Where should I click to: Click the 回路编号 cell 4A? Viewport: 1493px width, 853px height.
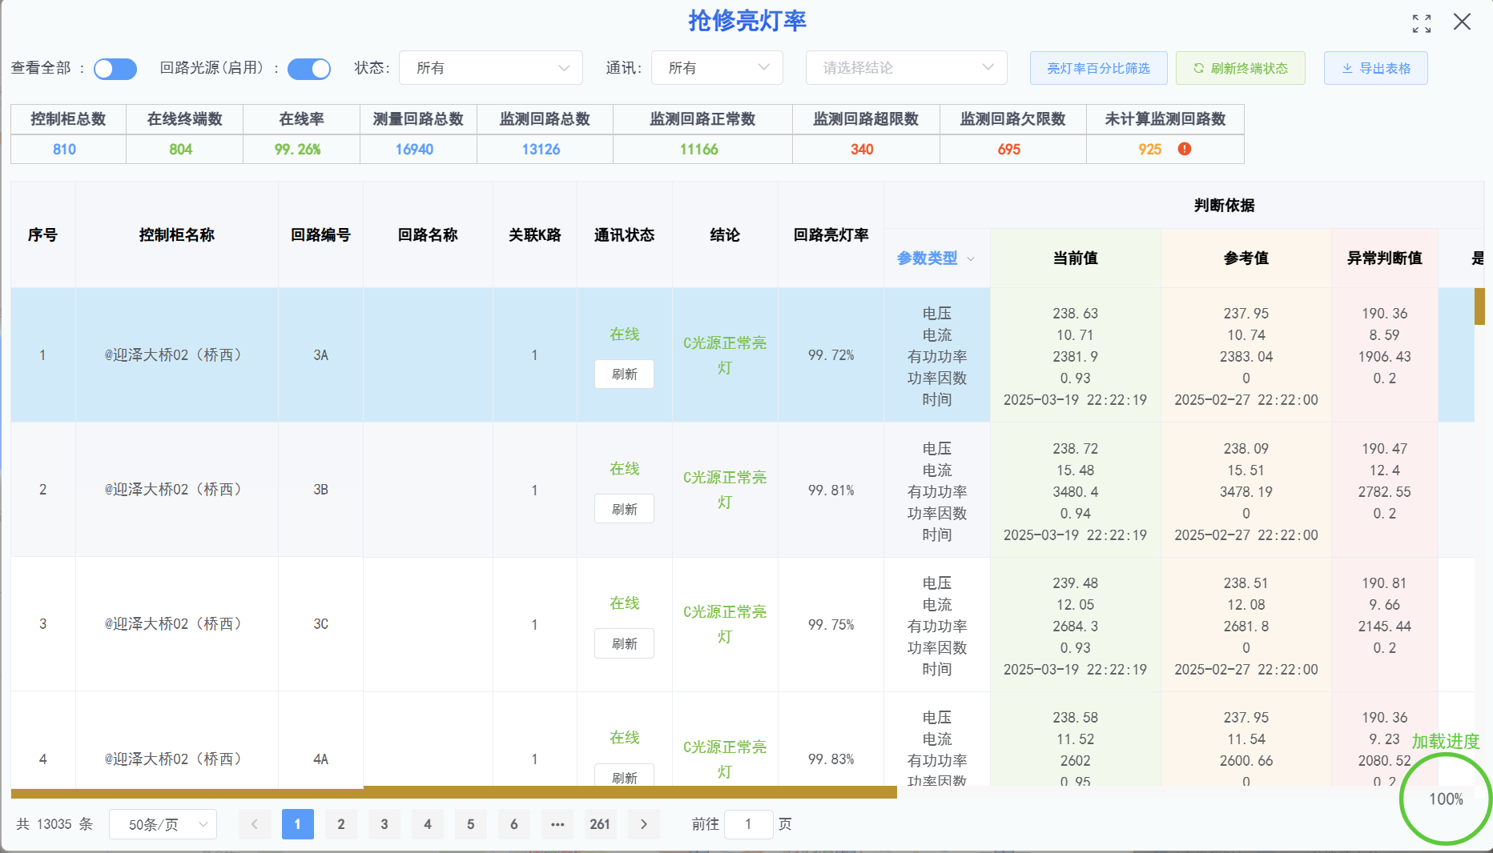(x=320, y=759)
